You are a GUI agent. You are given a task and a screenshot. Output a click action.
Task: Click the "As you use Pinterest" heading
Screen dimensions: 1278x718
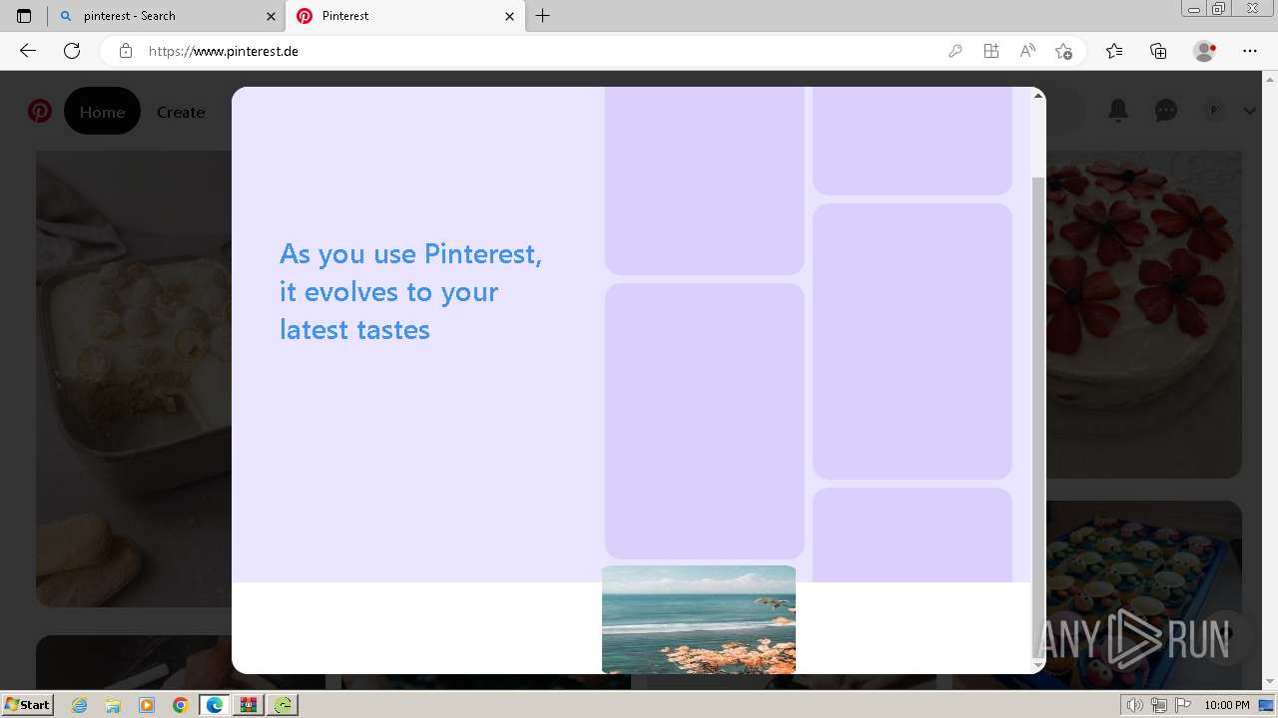tap(410, 291)
